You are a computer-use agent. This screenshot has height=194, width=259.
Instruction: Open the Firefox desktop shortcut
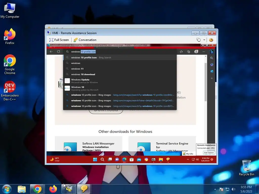(x=10, y=36)
